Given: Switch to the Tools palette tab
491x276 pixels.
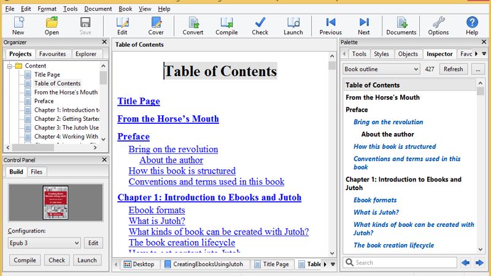Looking at the screenshot, I should (359, 54).
